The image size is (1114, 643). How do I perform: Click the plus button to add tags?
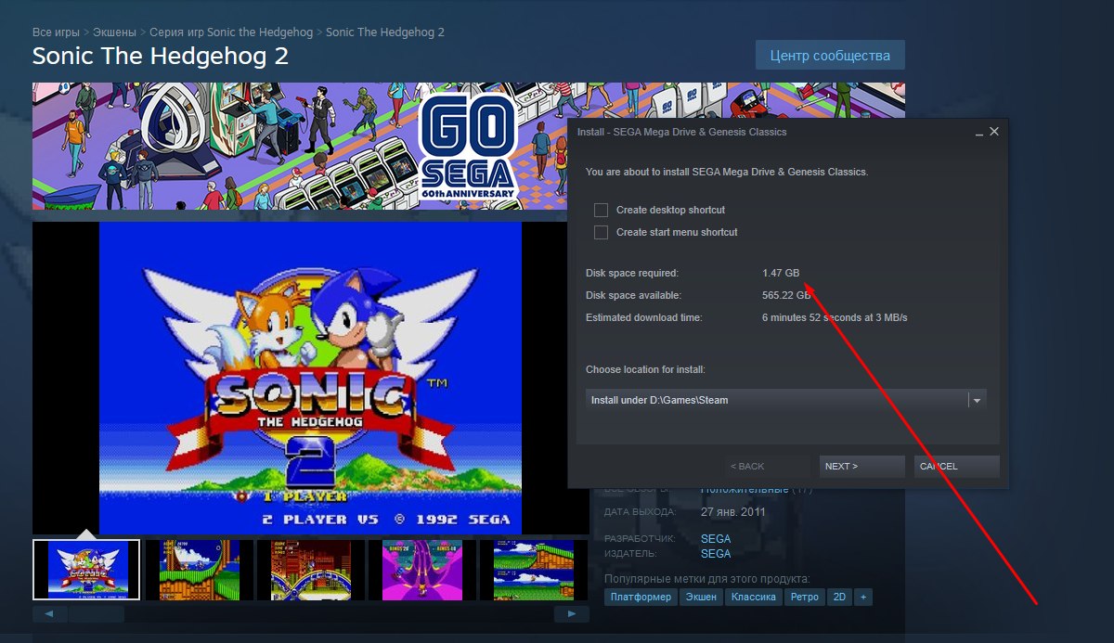coord(863,597)
